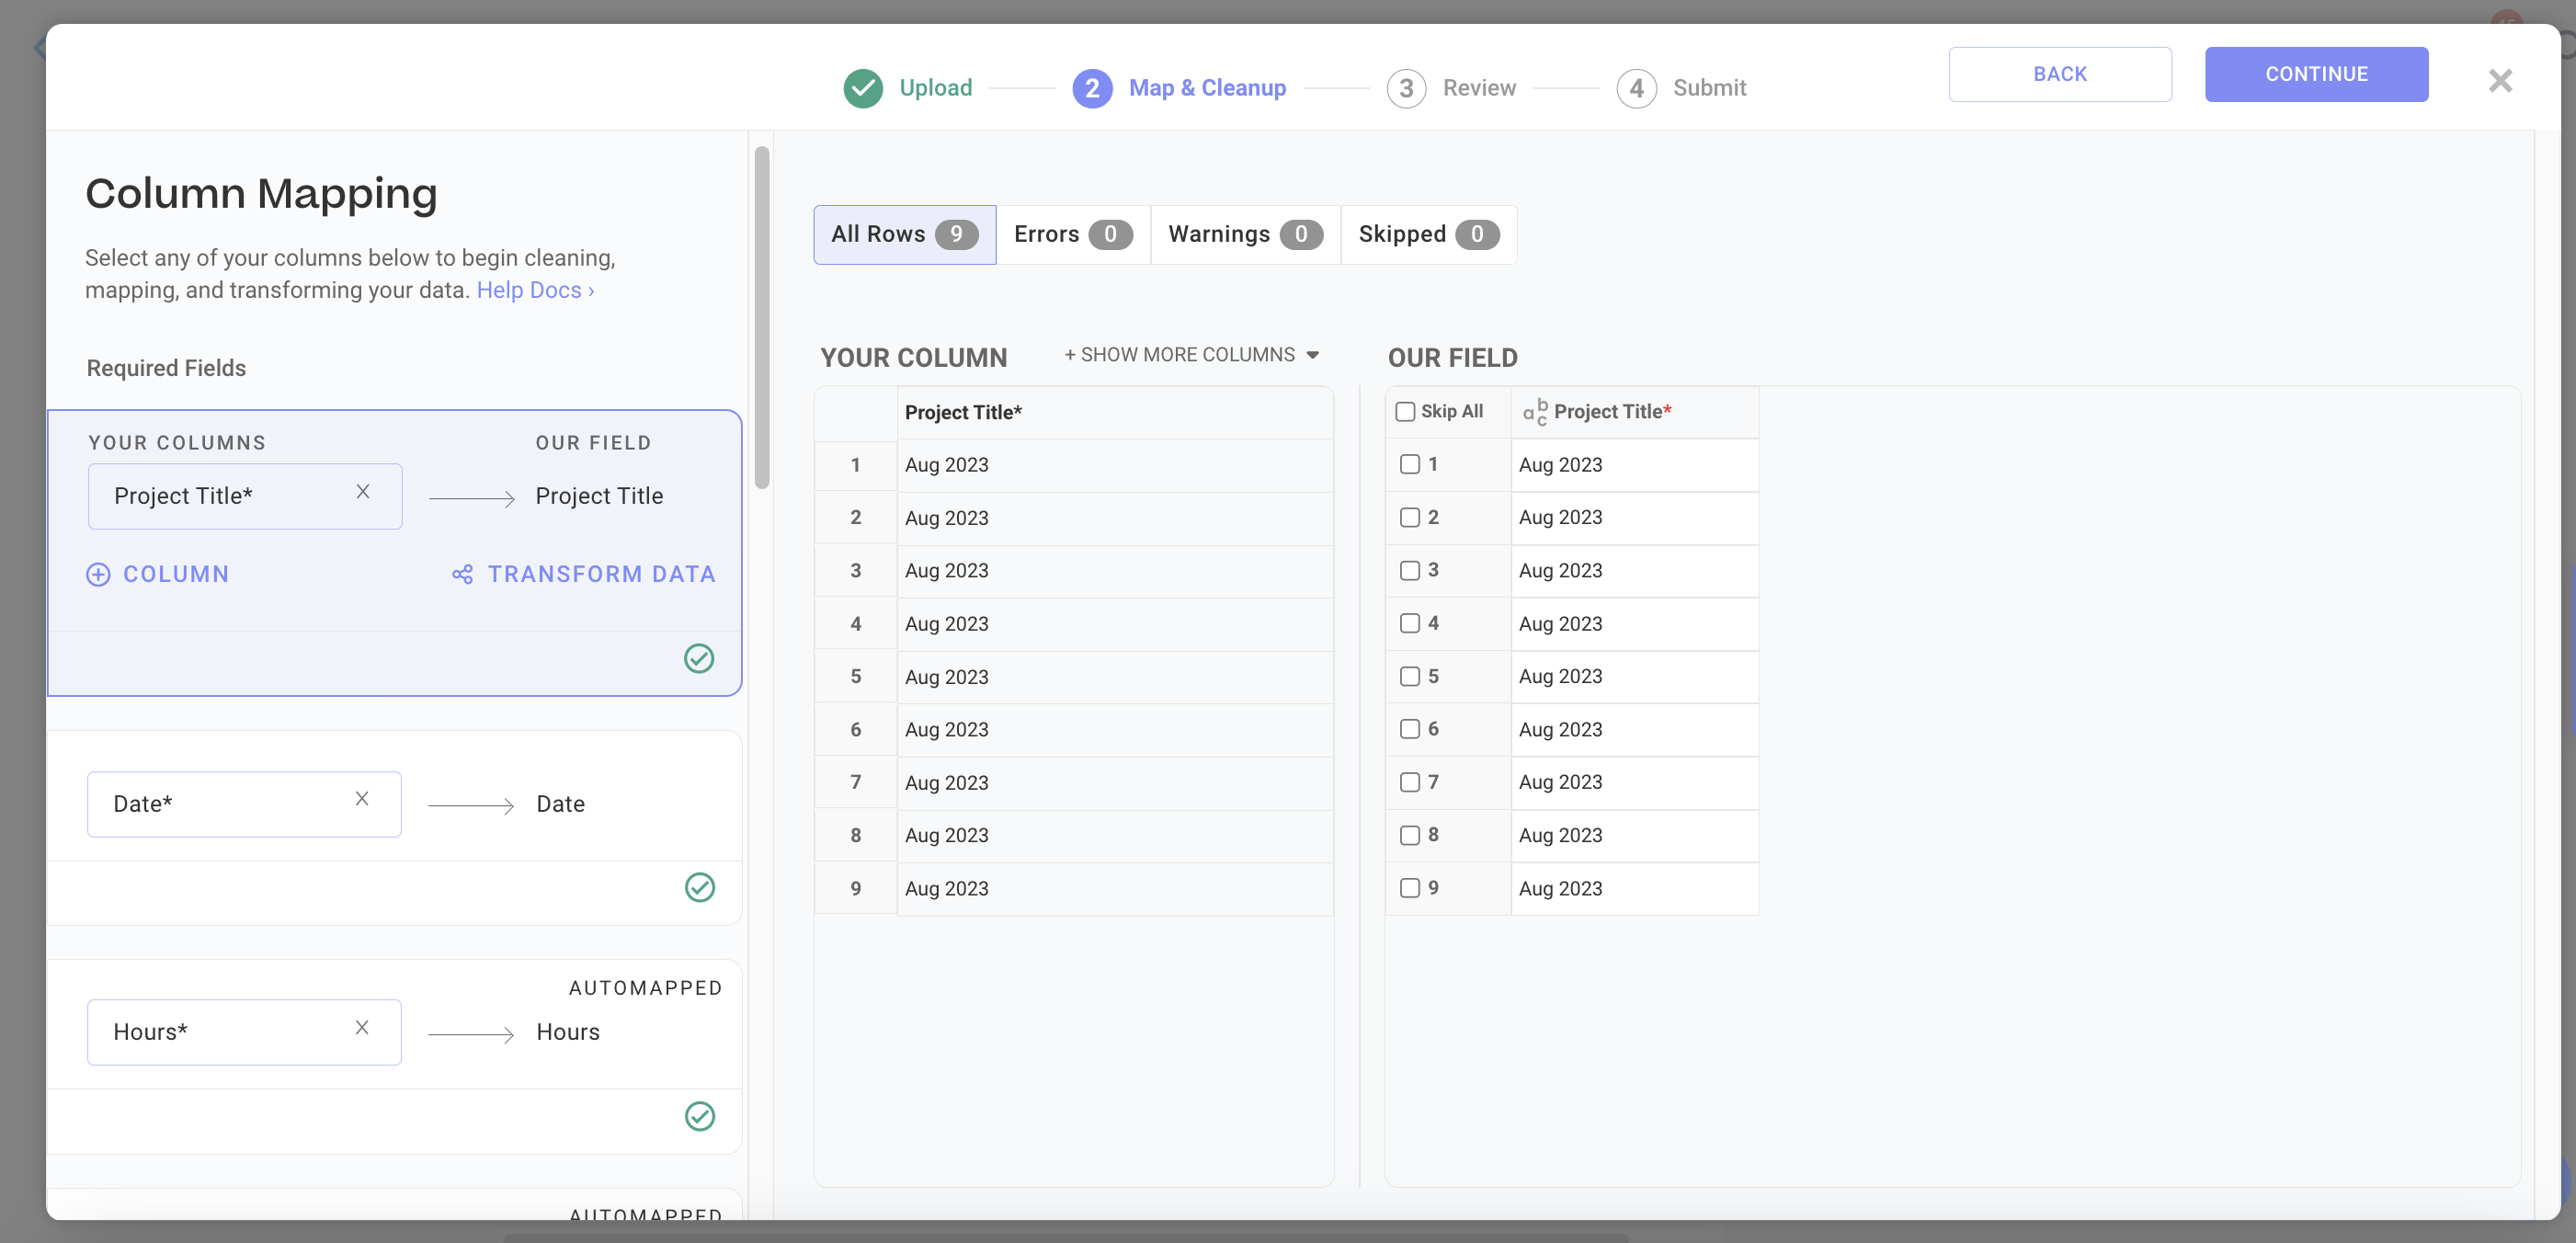Enable the Skip All checkbox
Screen dimensions: 2576x1243
(1405, 412)
